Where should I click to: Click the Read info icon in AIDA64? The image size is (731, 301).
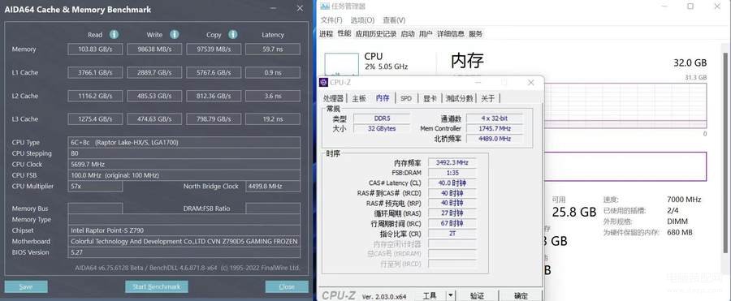(114, 34)
